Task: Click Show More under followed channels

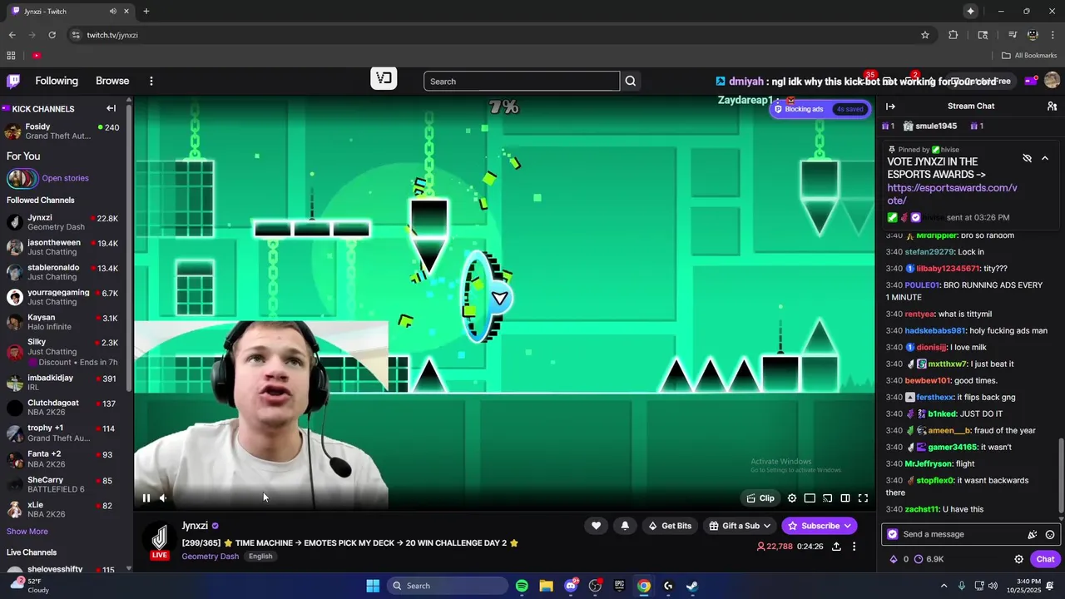Action: pos(27,532)
